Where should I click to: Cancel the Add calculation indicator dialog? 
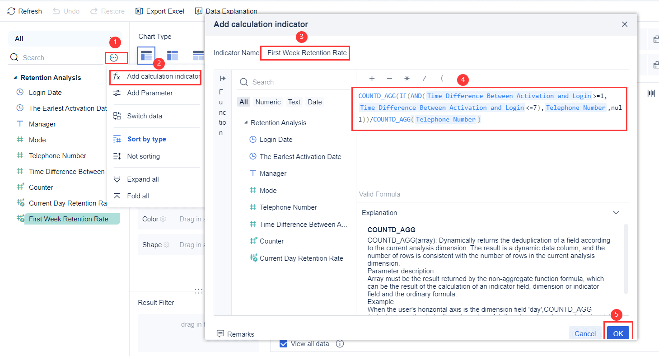tap(585, 333)
